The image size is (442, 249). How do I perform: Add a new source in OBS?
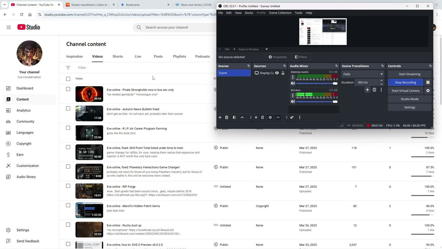[256, 118]
